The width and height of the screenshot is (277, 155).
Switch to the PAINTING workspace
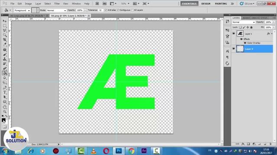coord(221,3)
